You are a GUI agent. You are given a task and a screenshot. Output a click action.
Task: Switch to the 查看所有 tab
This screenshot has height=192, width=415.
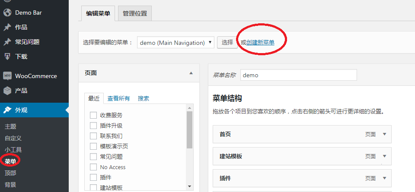click(x=118, y=98)
